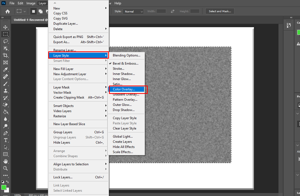Expand the Rasterize submenu
This screenshot has width=300, height=196.
pos(78,116)
